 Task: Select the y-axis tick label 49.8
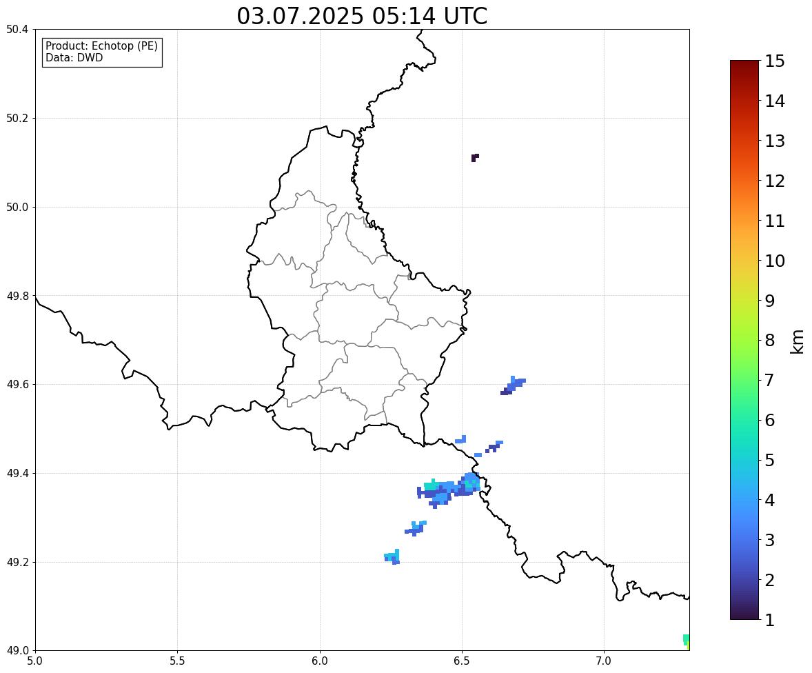(17, 296)
